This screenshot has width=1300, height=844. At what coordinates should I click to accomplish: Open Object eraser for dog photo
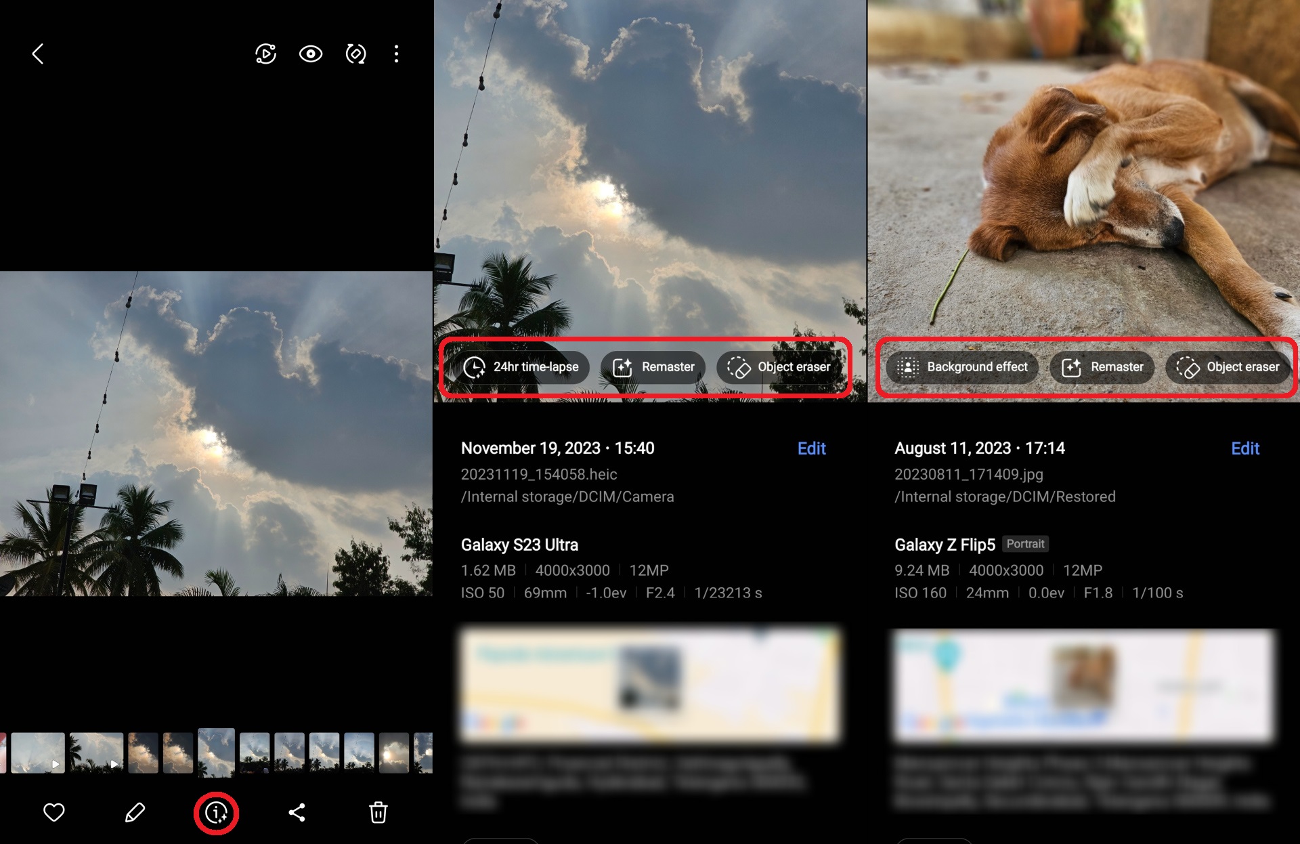[x=1228, y=367]
